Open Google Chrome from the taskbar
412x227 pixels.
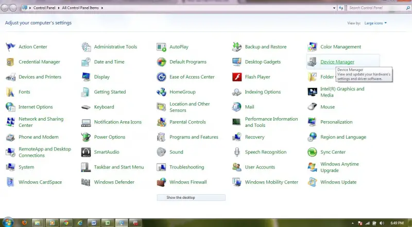(66, 223)
